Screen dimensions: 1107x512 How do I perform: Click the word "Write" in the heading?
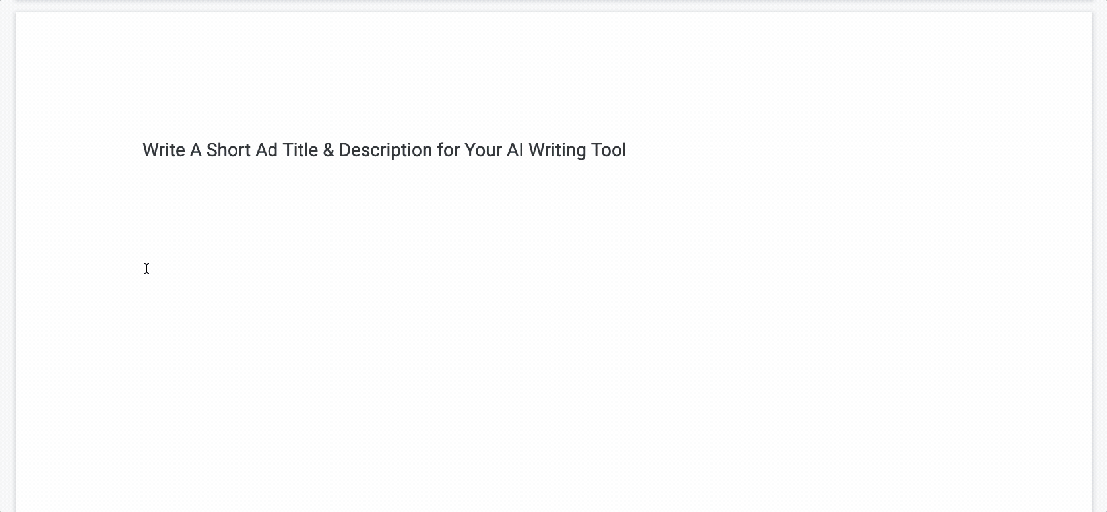click(164, 150)
